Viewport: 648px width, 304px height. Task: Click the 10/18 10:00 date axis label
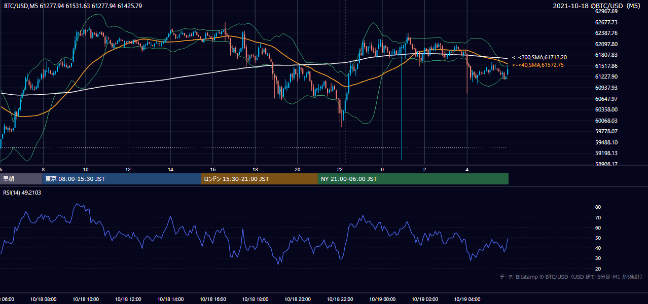point(86,299)
